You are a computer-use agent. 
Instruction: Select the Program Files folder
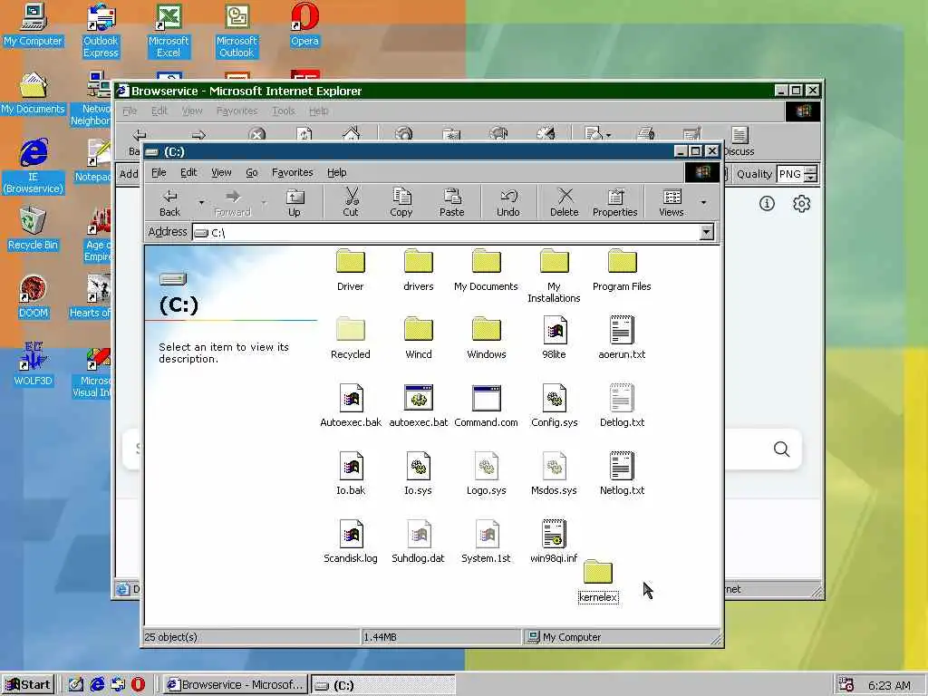622,270
